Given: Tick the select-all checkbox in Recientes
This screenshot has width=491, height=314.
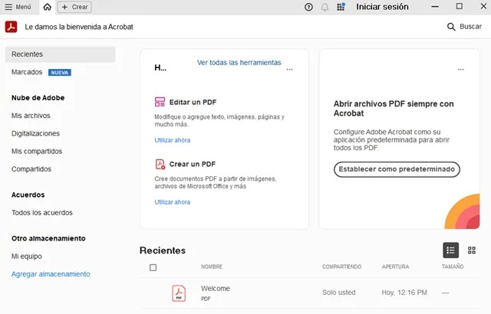Looking at the screenshot, I should pyautogui.click(x=153, y=267).
